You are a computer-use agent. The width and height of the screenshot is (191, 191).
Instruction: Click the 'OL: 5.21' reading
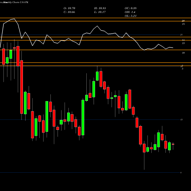[x=131, y=16]
